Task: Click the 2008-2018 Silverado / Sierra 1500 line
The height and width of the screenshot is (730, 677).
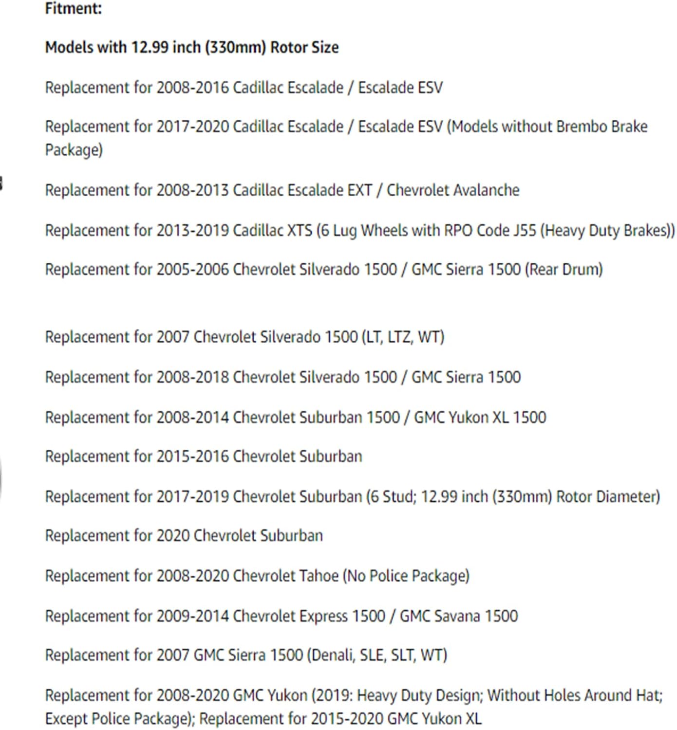Action: pyautogui.click(x=283, y=377)
